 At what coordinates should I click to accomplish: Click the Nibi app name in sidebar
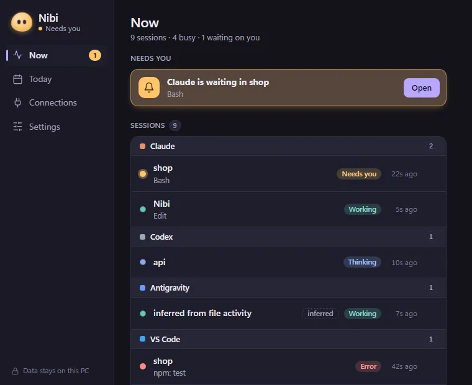48,18
